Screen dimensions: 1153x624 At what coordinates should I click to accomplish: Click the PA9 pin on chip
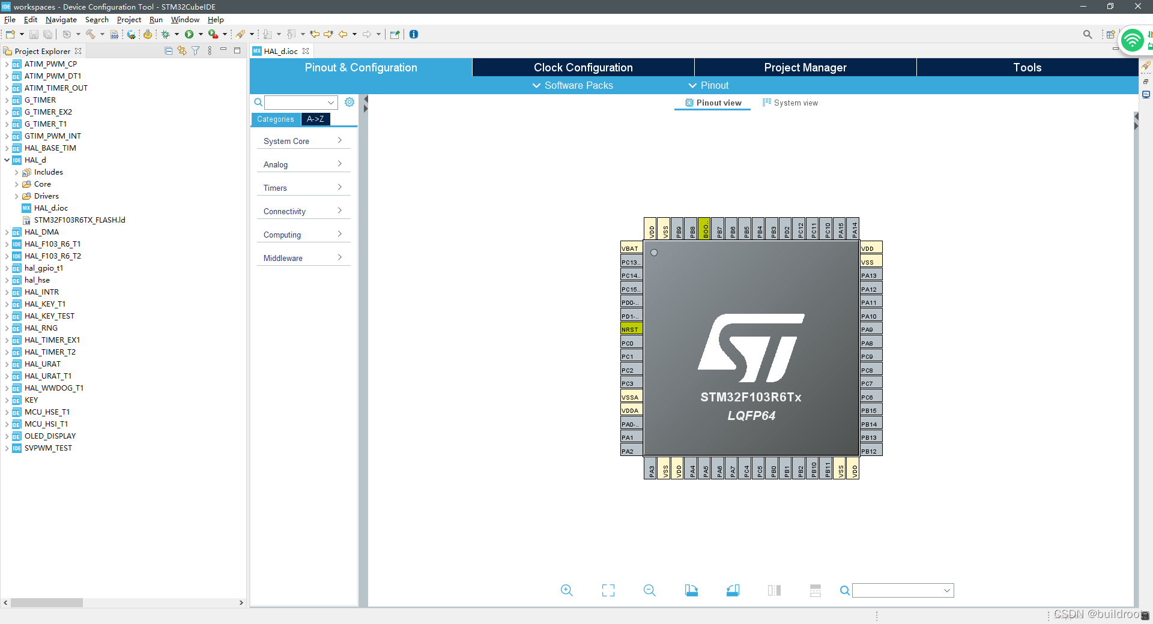871,329
